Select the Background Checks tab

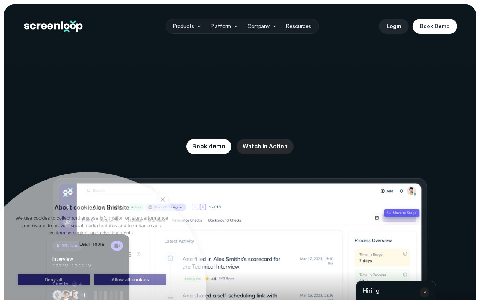(x=225, y=220)
